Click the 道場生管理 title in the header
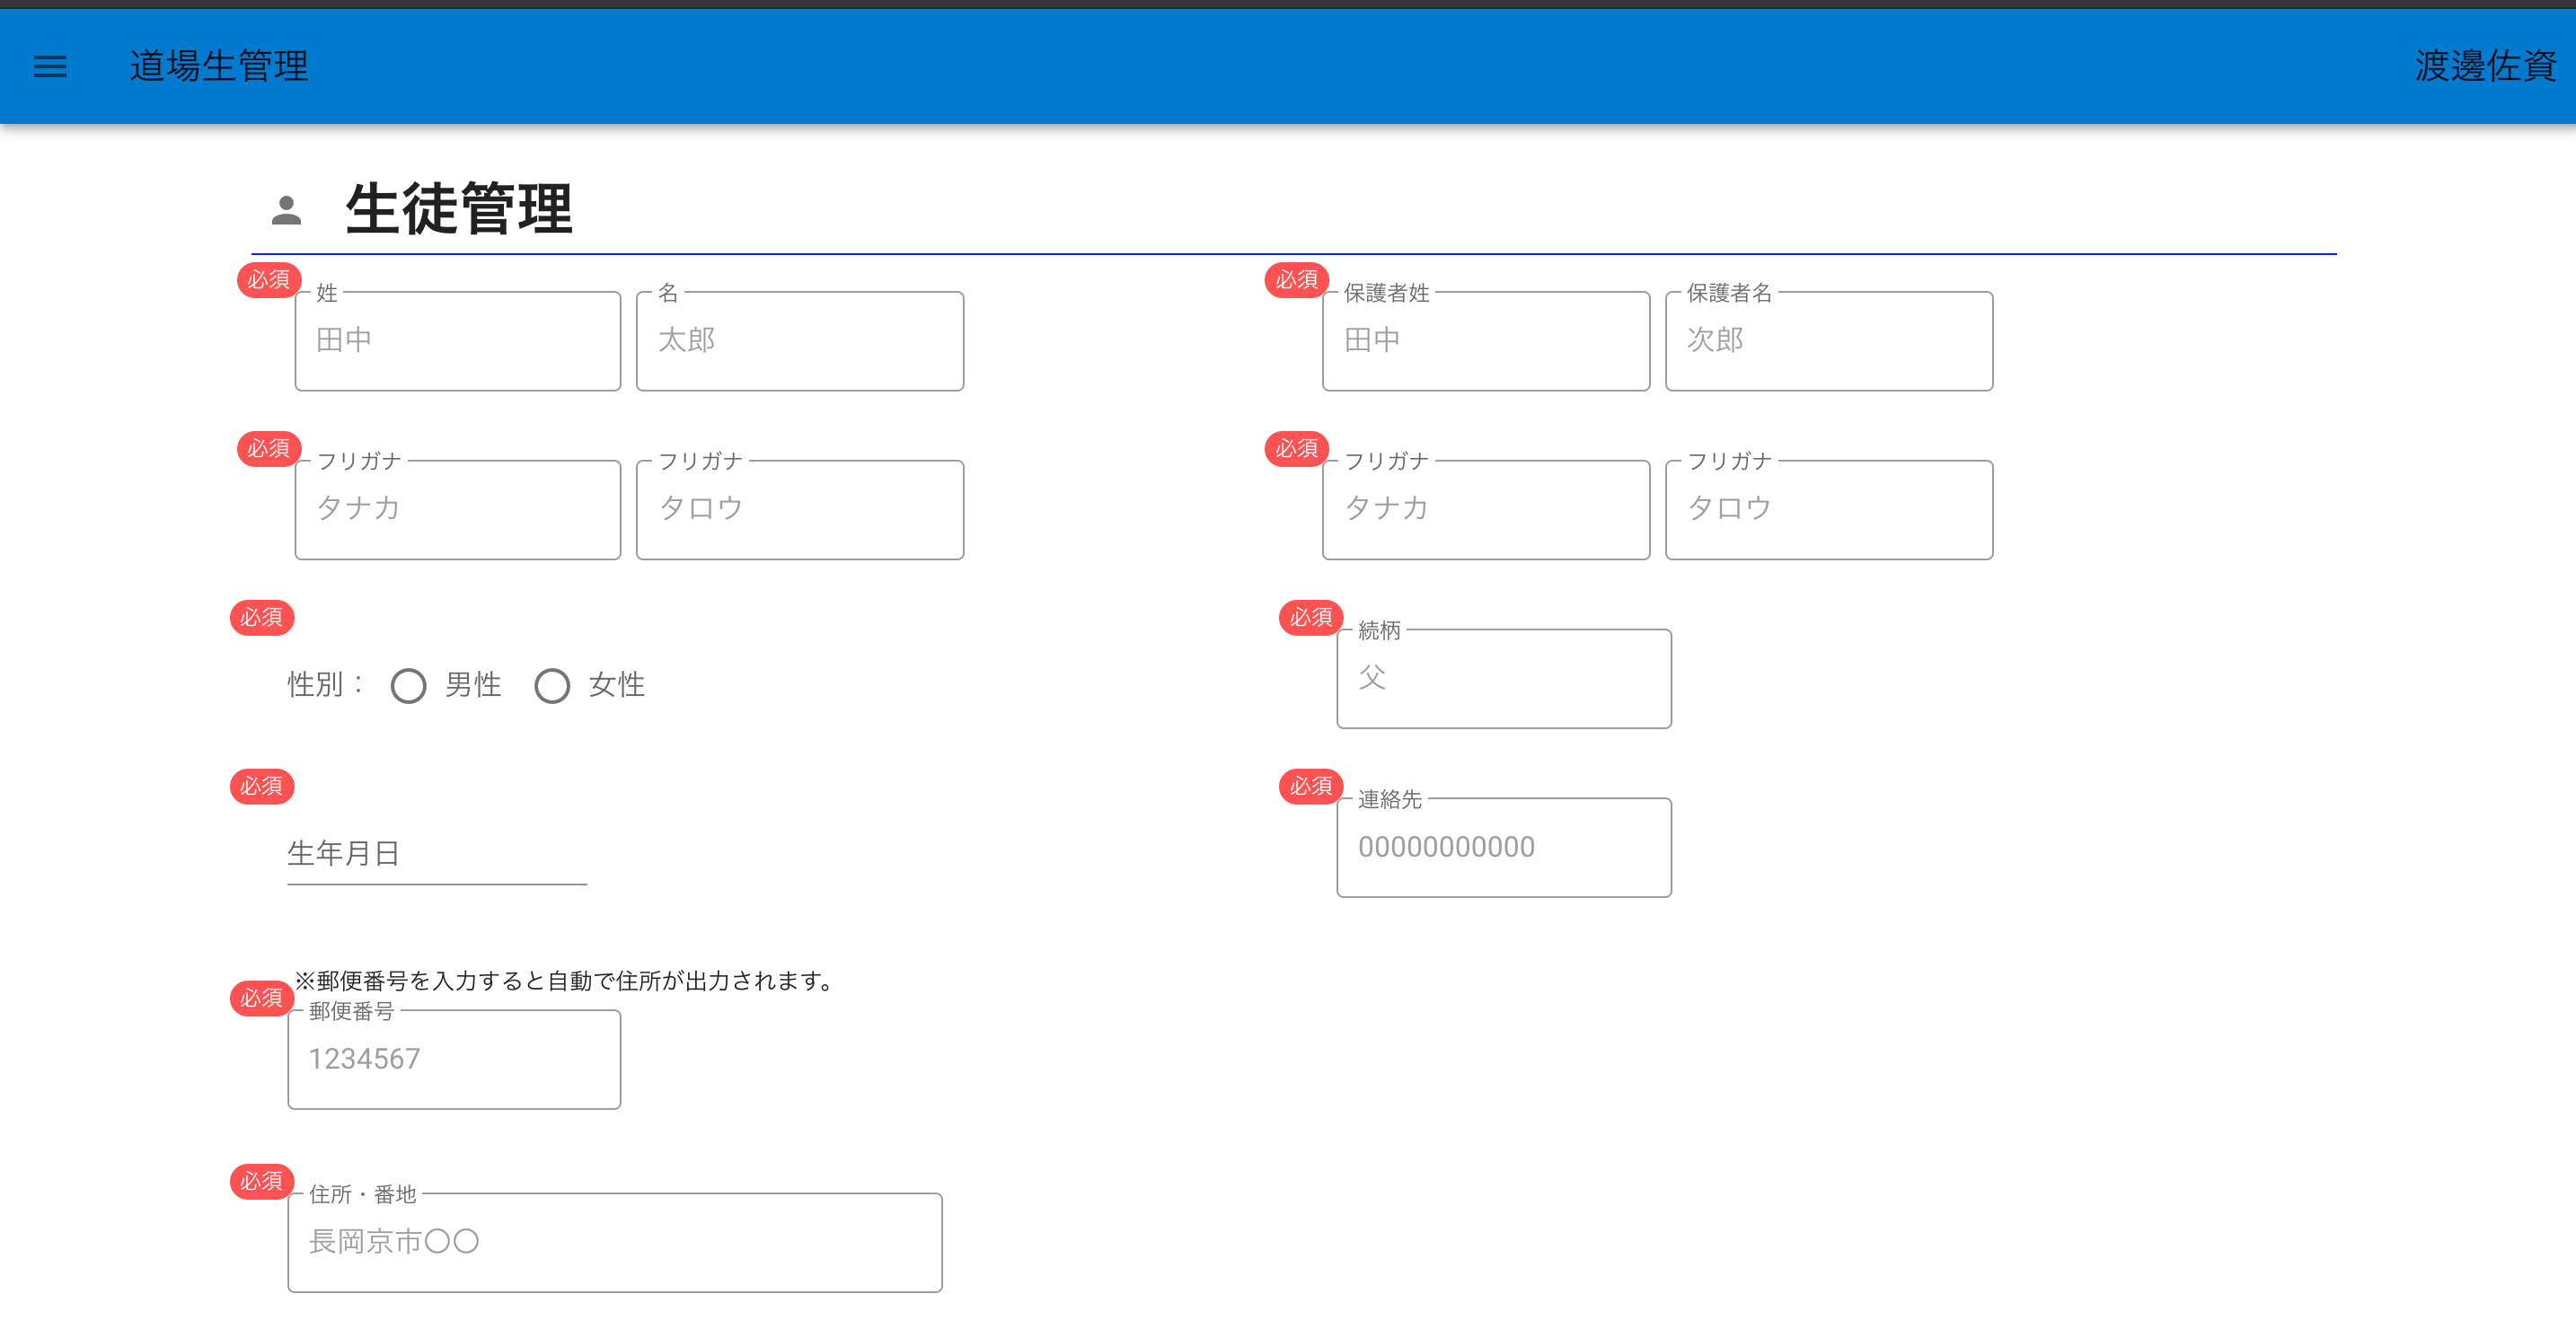This screenshot has width=2576, height=1338. [218, 66]
